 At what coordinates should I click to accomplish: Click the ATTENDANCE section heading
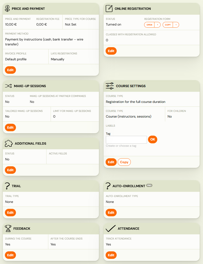click(128, 228)
